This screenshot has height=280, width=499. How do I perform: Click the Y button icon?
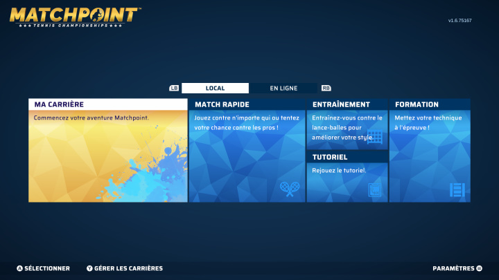tap(89, 268)
